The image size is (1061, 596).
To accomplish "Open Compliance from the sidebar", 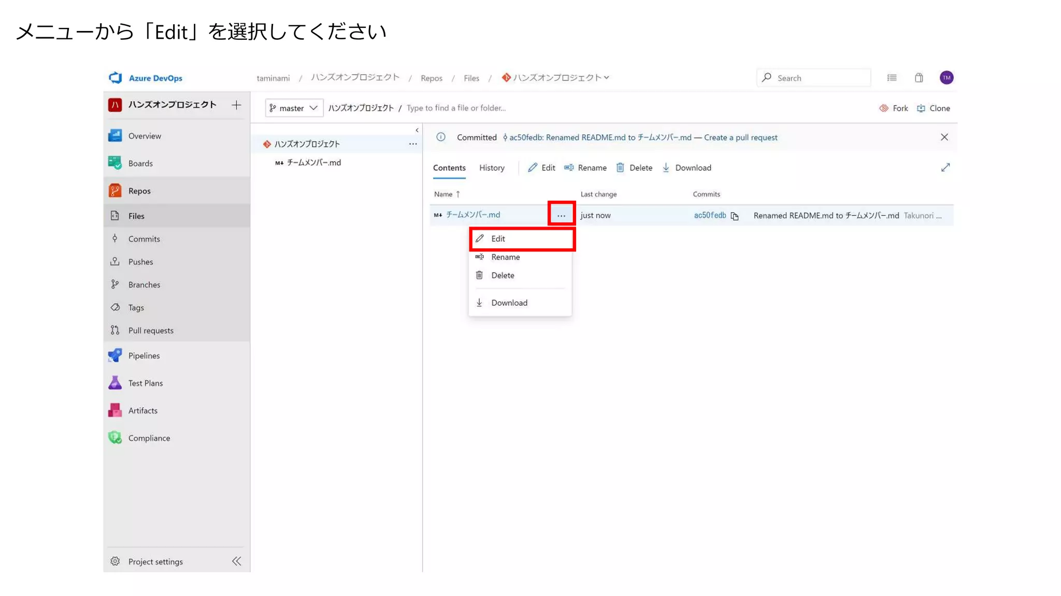I will [177, 438].
